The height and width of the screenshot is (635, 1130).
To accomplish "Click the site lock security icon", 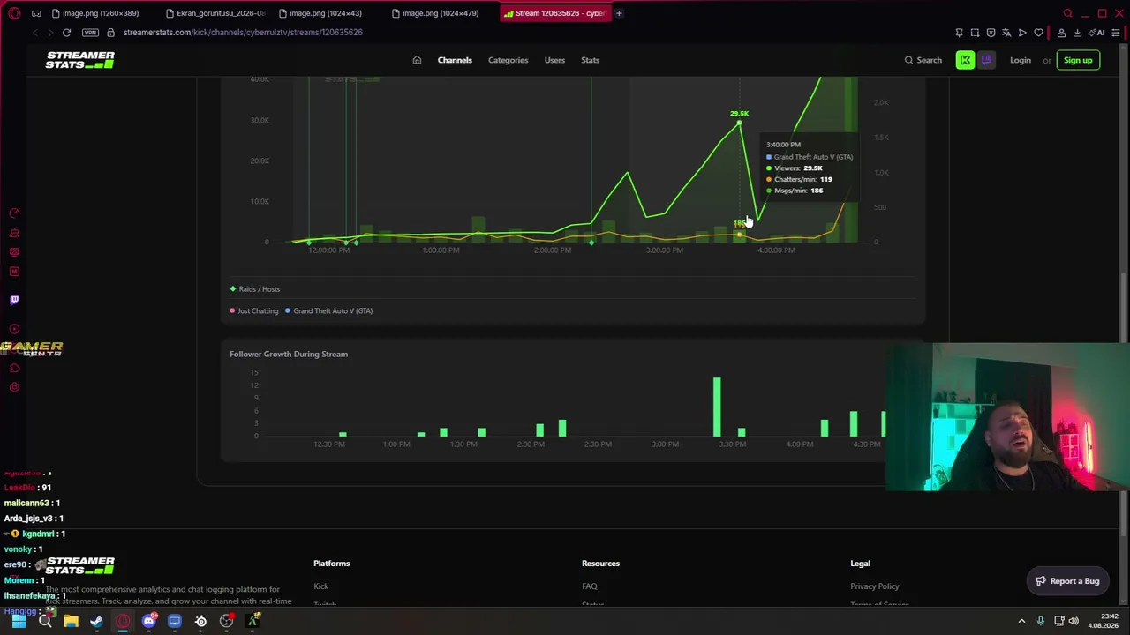I will coord(110,33).
